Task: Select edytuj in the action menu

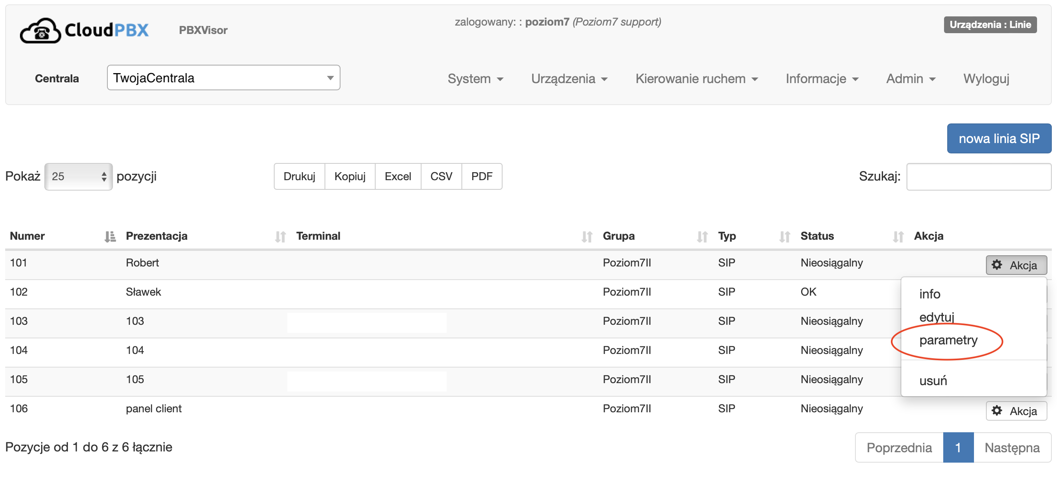Action: pyautogui.click(x=936, y=317)
